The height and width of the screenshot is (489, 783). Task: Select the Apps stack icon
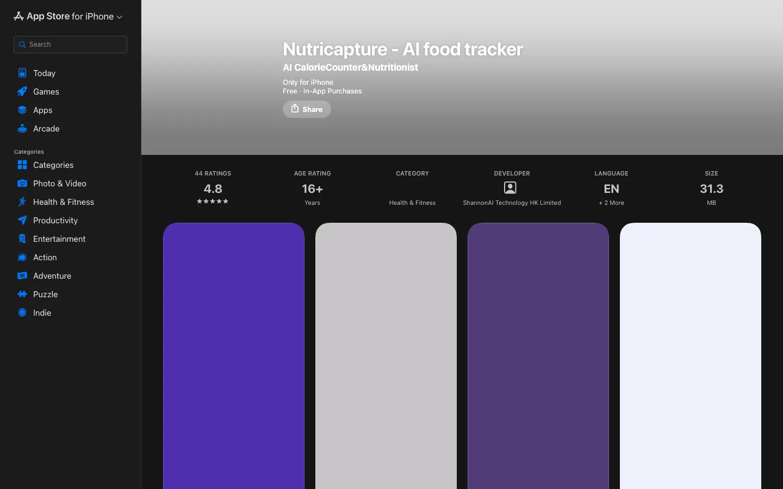click(22, 110)
